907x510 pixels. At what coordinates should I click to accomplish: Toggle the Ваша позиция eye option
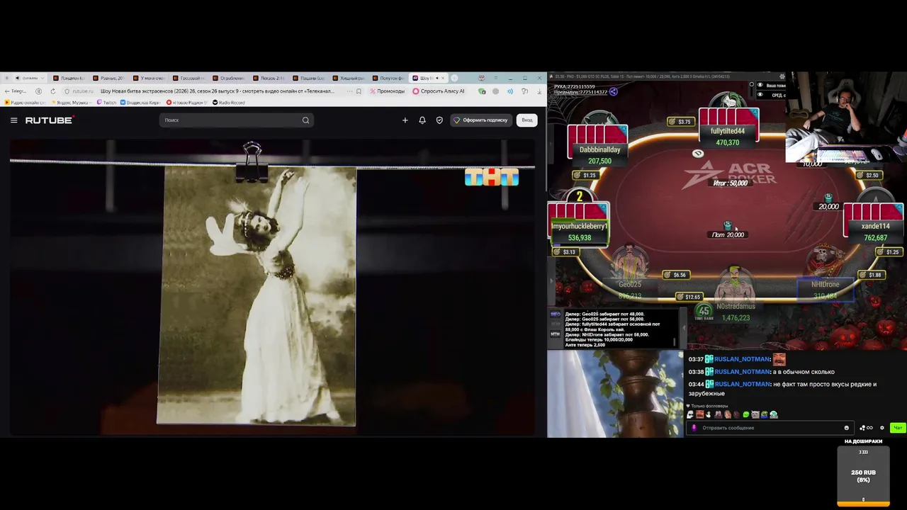[x=760, y=85]
